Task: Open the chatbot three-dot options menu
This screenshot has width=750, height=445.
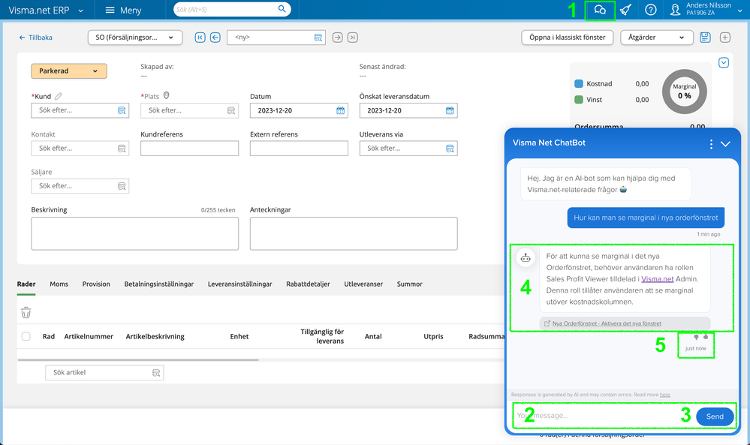Action: point(711,144)
